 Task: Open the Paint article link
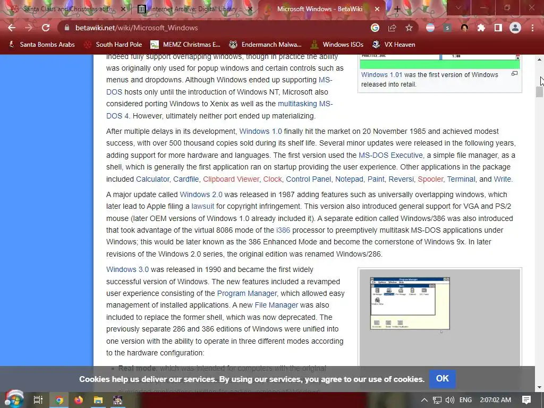pos(376,179)
